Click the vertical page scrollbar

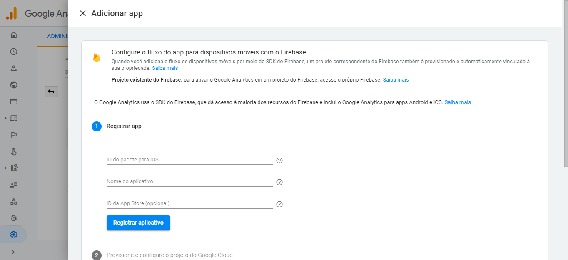[x=566, y=83]
